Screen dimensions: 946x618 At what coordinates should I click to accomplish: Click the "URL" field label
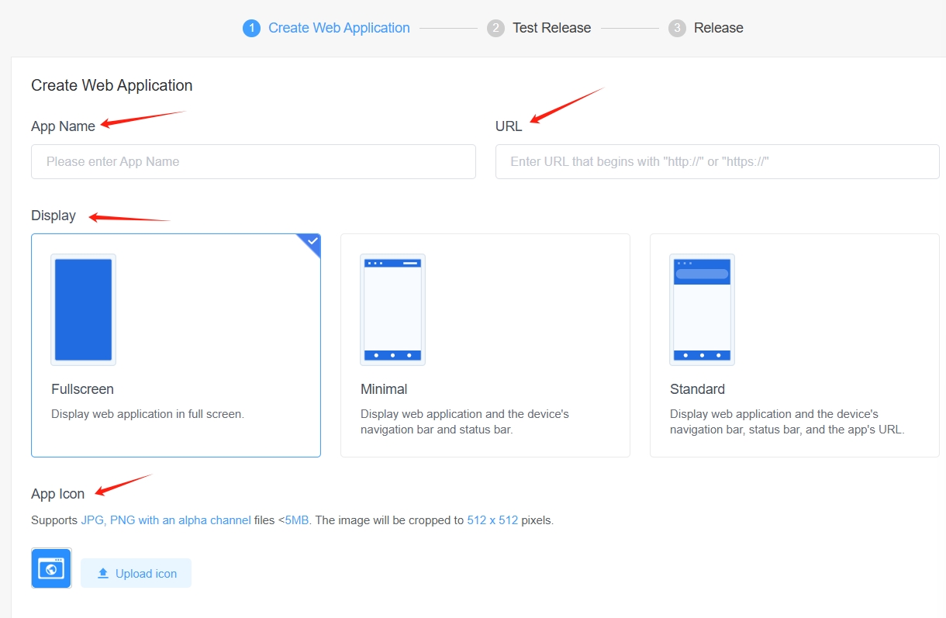click(x=509, y=126)
